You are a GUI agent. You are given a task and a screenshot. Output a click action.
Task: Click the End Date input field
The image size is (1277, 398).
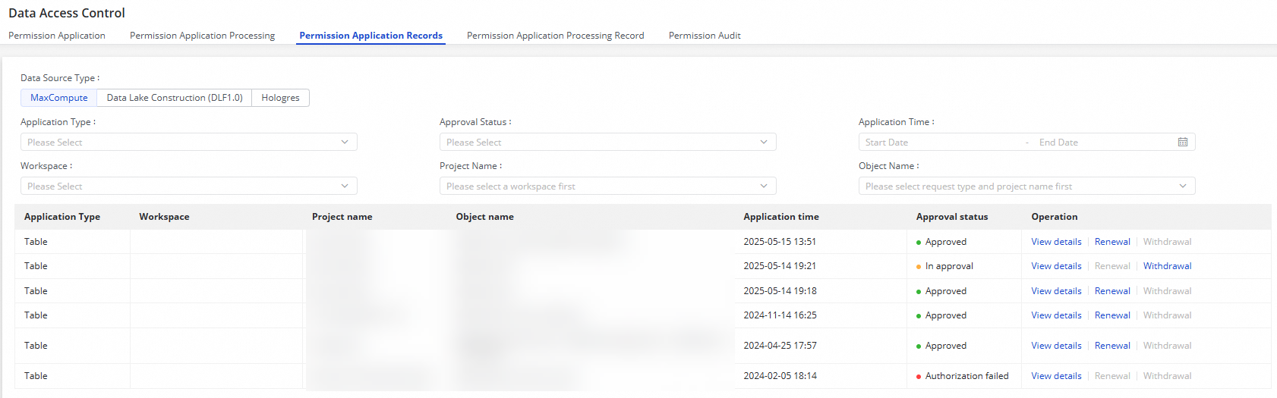[1101, 143]
